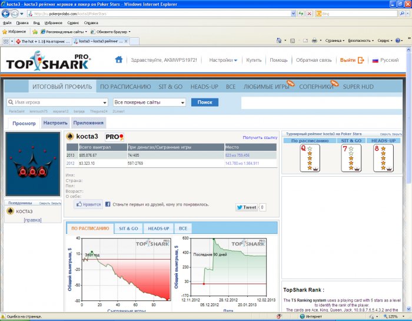Stop page loading with the red X icon
Screen dimensions: 412x321
click(309, 14)
